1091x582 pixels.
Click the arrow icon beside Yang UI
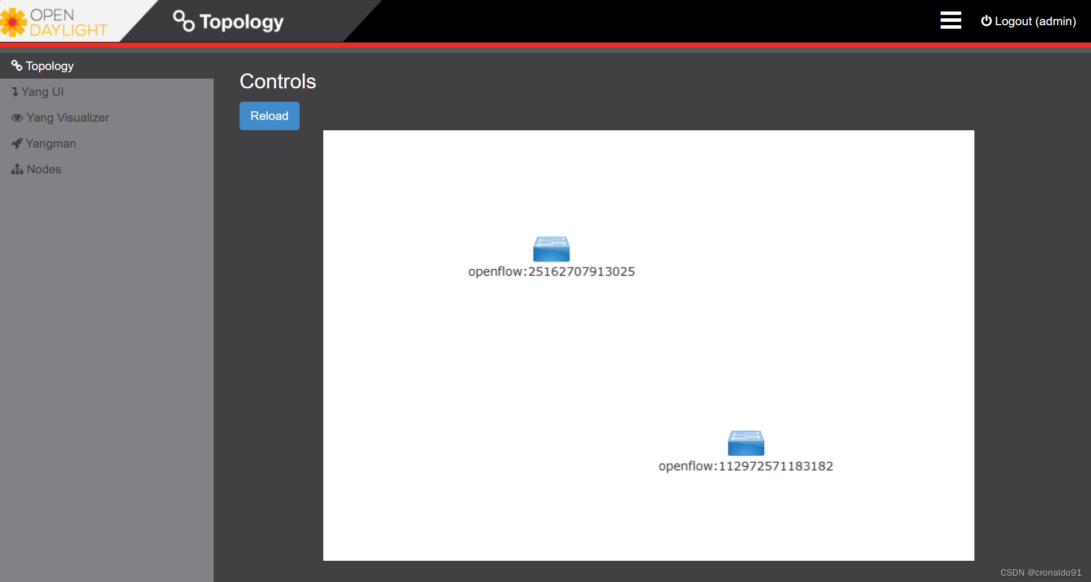tap(15, 92)
